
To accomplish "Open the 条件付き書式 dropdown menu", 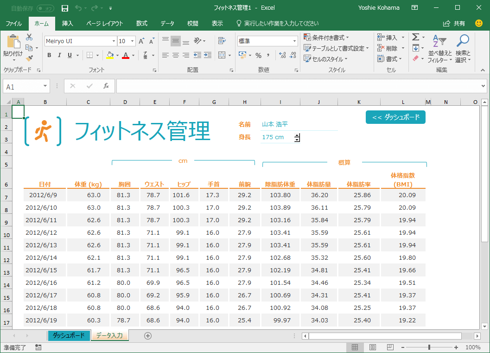I will [326, 37].
